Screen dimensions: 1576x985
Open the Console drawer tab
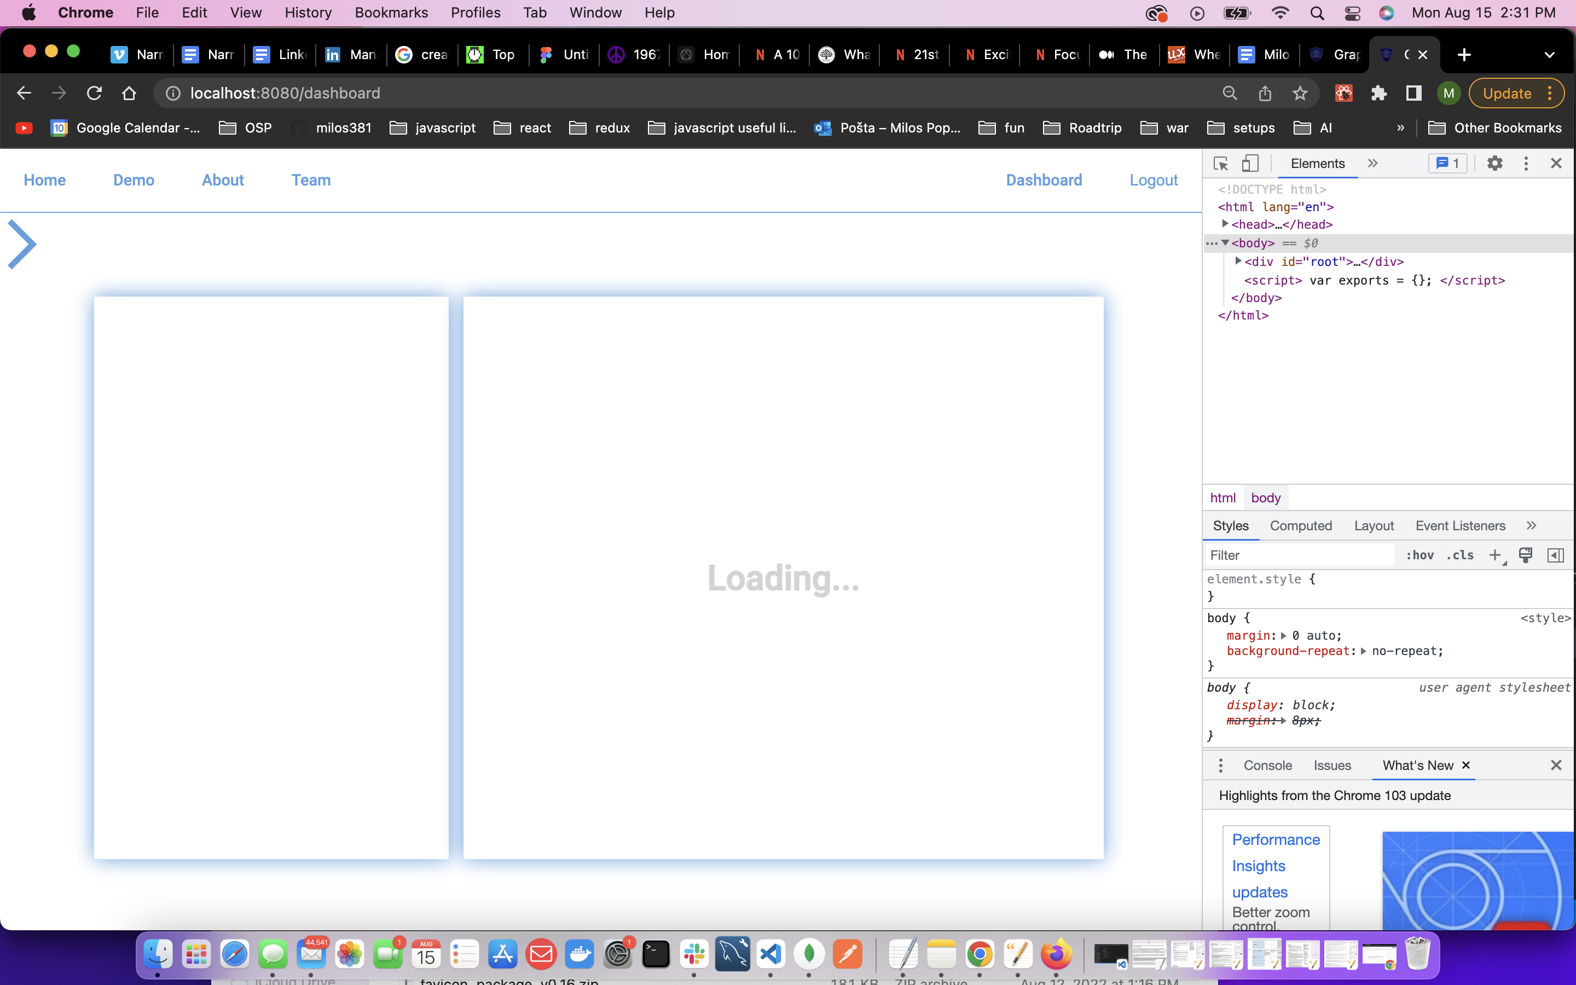click(x=1267, y=766)
